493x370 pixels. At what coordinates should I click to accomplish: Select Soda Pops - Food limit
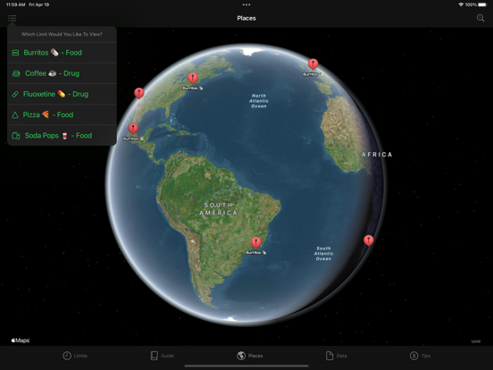click(x=62, y=136)
